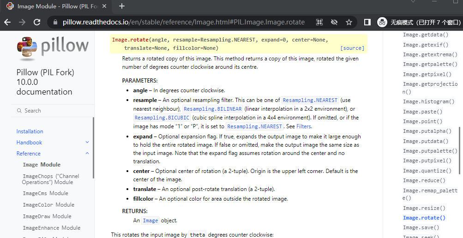Jump to the highlighted Image.rotate() contents entry

[424, 218]
